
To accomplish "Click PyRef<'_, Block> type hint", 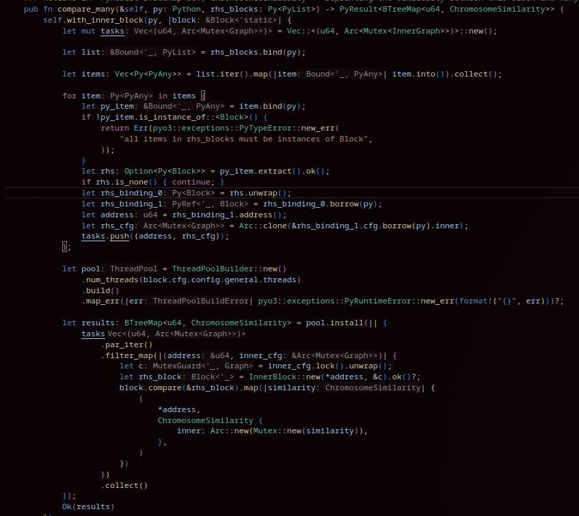I will (x=210, y=204).
